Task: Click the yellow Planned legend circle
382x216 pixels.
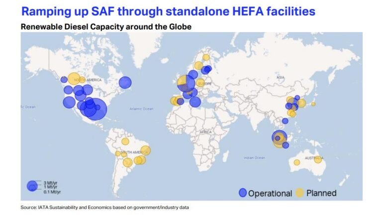Action: (x=300, y=193)
